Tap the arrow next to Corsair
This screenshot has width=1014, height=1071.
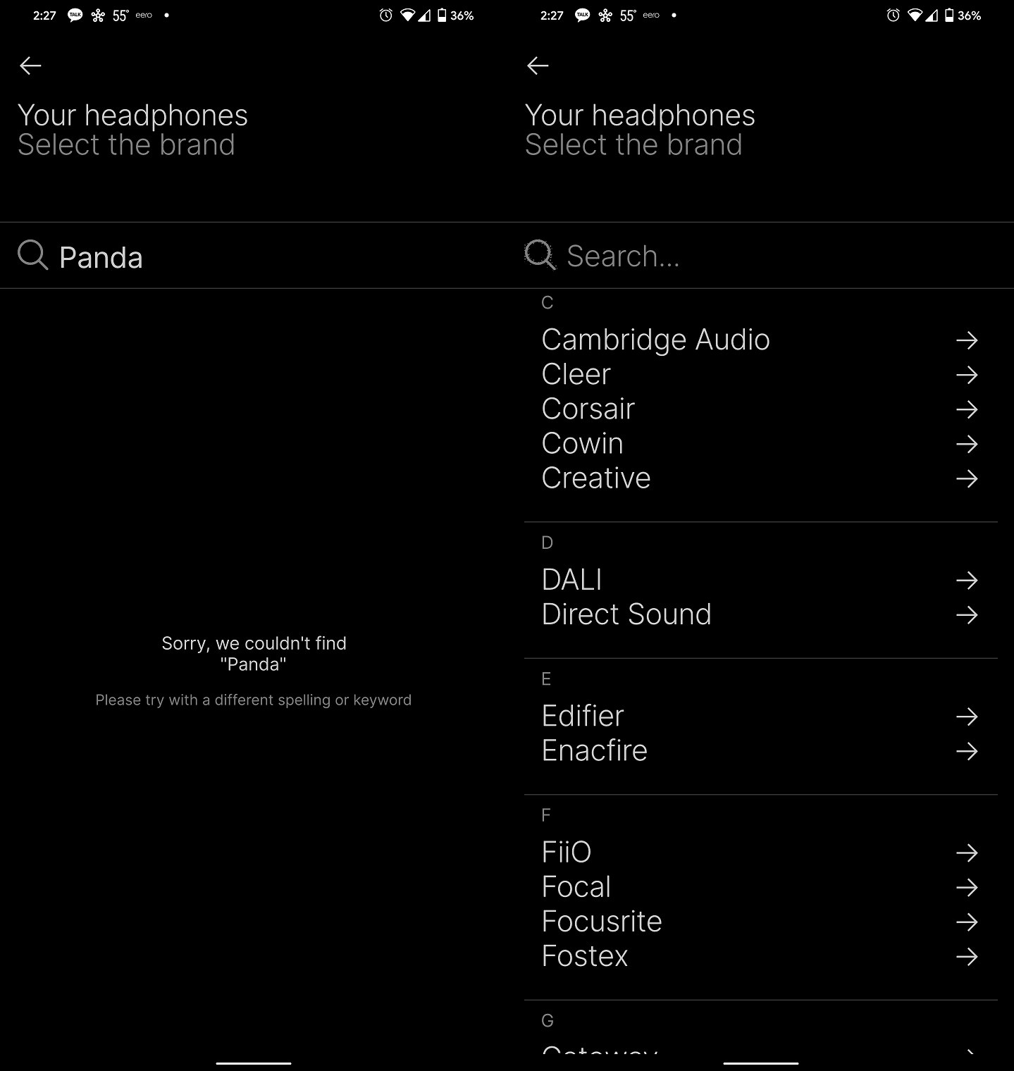click(x=966, y=409)
